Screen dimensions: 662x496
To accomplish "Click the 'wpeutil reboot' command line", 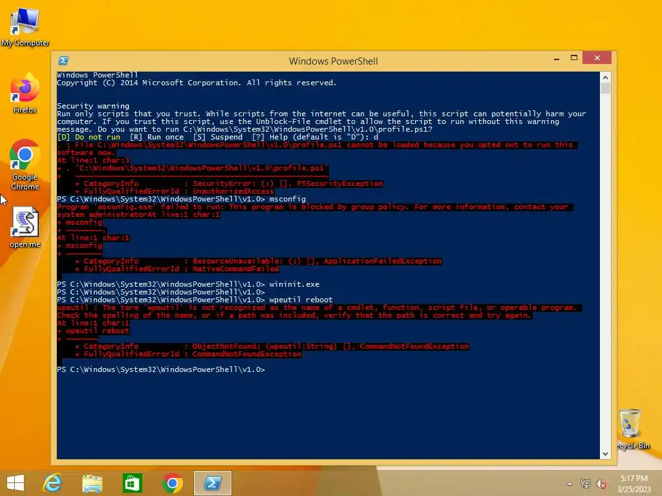I will (x=195, y=300).
